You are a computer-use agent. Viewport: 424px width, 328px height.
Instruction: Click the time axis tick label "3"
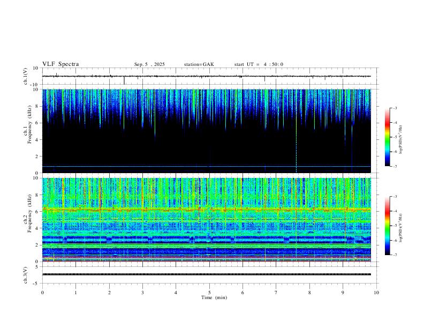142,293
